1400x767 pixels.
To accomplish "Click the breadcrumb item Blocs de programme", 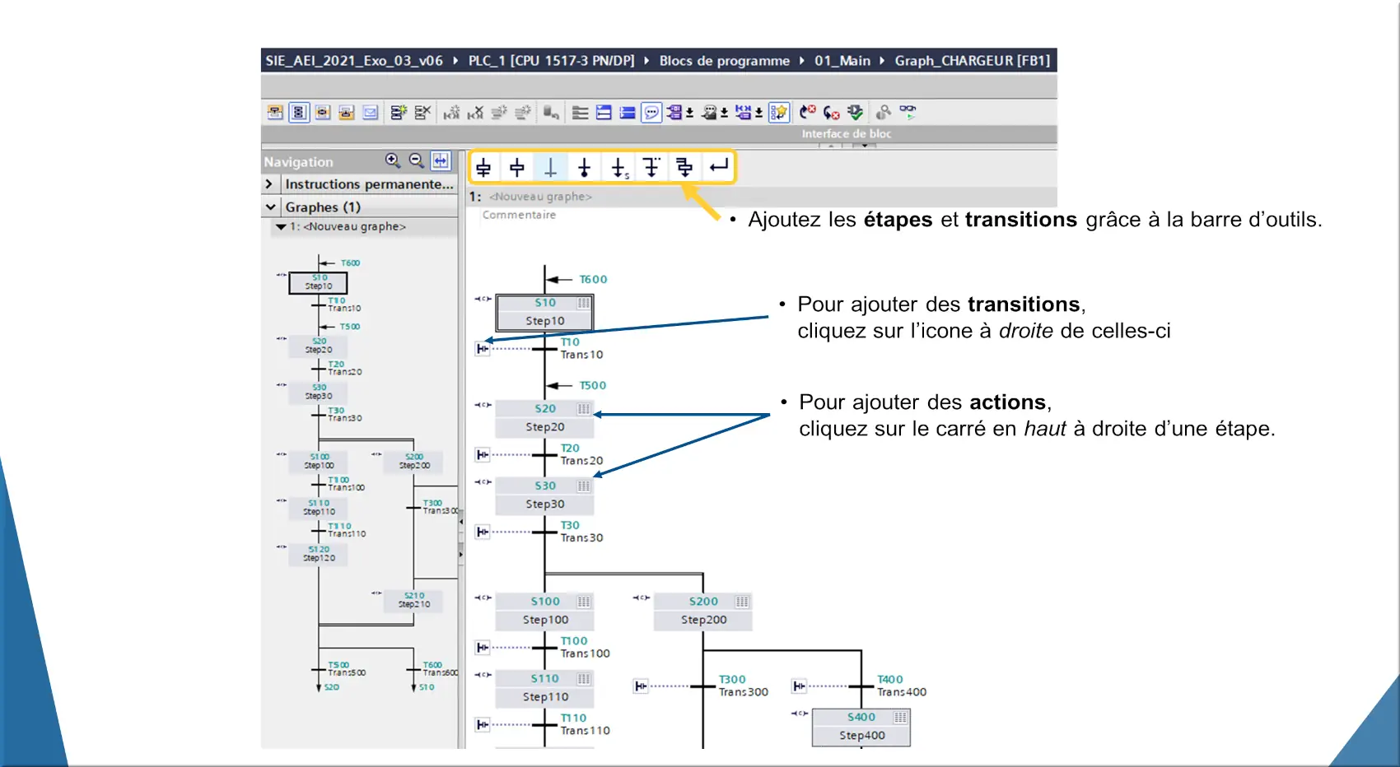I will click(725, 61).
